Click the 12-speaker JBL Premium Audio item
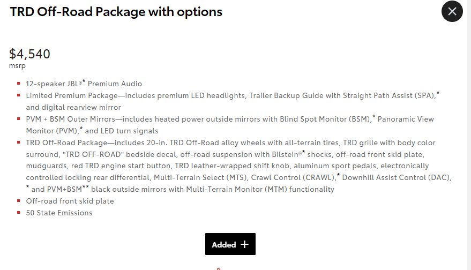This screenshot has width=471, height=270. [84, 84]
